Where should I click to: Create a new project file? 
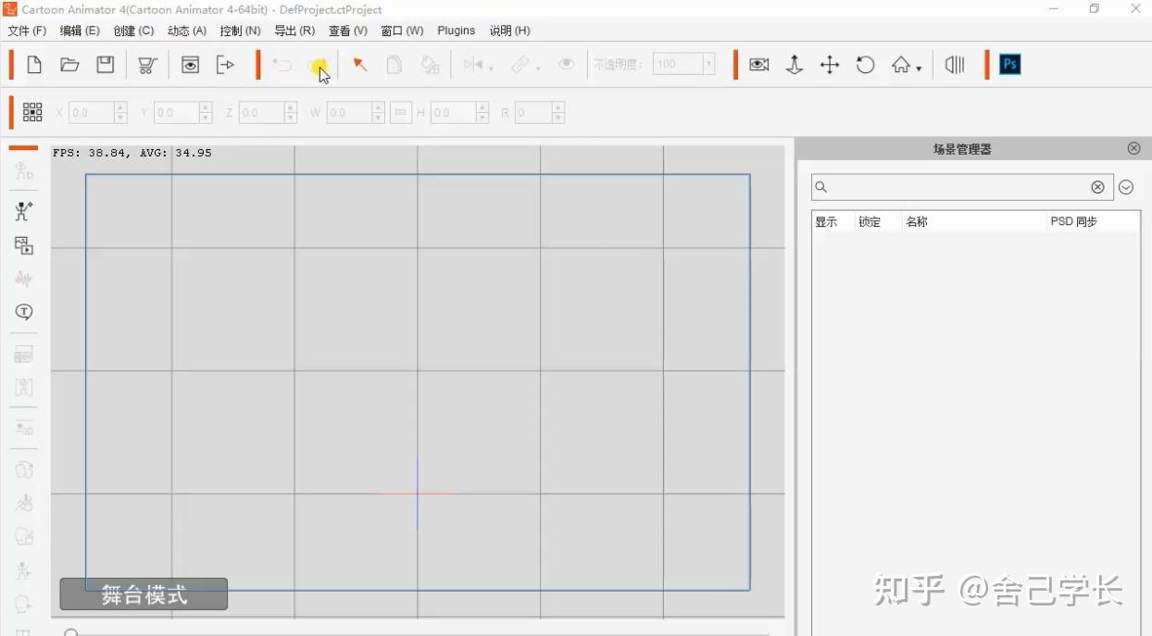click(x=34, y=65)
